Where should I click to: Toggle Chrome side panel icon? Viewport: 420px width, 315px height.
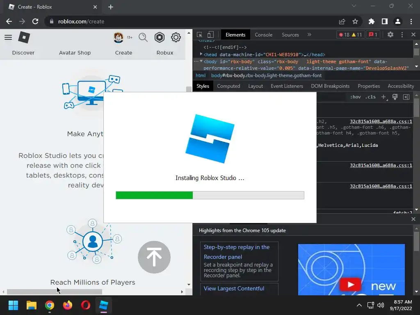(x=385, y=21)
